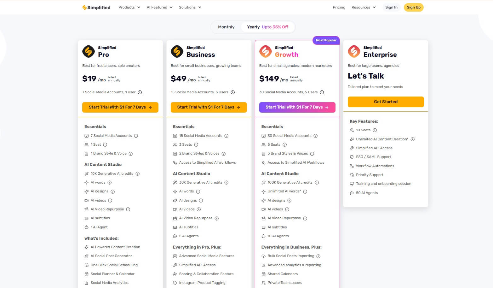Click "Priority Support" feature
493x288 pixels.
tap(370, 175)
